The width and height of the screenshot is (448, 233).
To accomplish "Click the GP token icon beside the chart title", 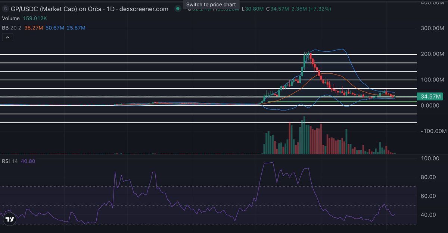I will click(x=6, y=9).
